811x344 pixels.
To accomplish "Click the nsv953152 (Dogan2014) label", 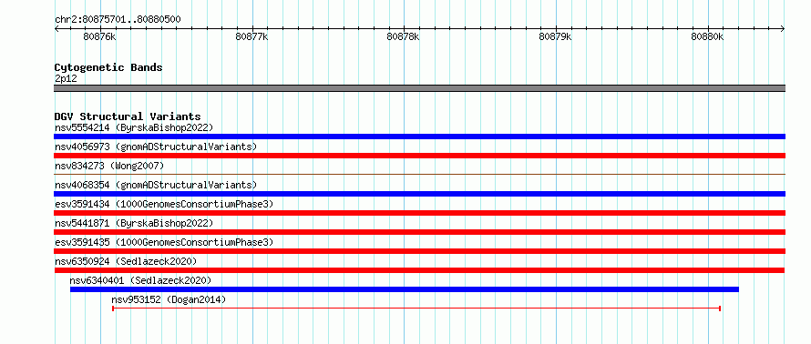I will (169, 299).
